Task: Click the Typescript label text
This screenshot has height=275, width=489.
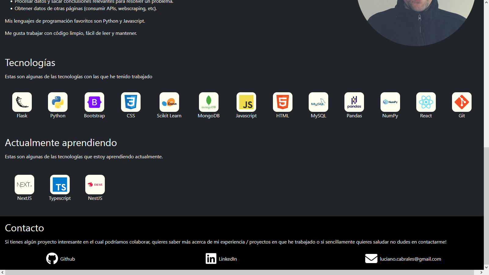Action: [x=60, y=198]
